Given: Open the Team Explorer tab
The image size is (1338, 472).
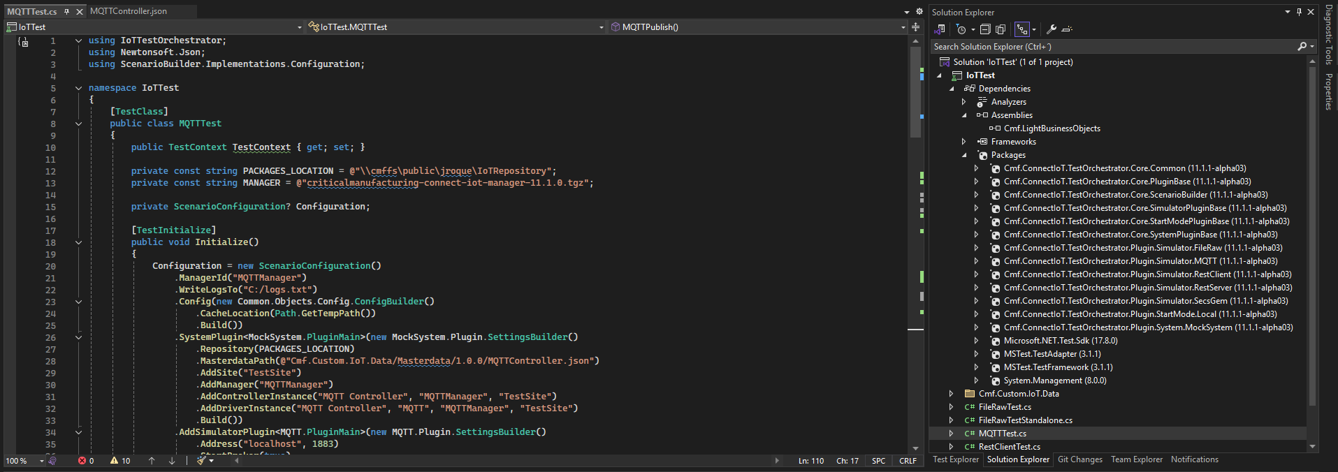Looking at the screenshot, I should click(x=1137, y=459).
